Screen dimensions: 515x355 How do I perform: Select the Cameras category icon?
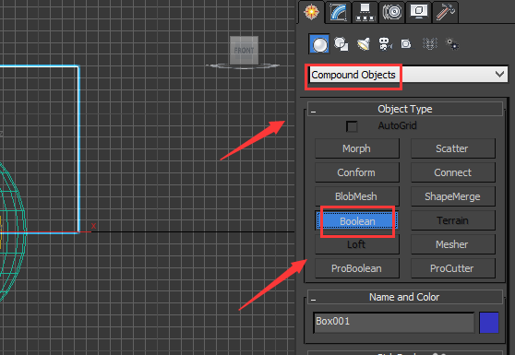tap(385, 43)
